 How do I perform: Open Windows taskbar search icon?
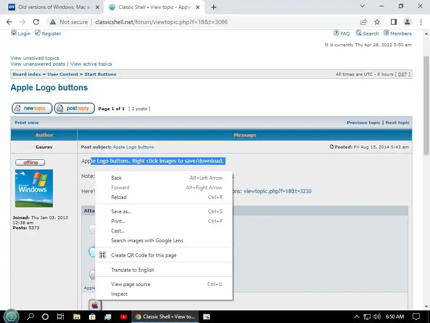[30, 317]
